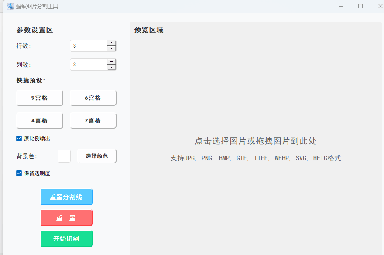Increase row count with up arrow
This screenshot has width=384, height=255.
coord(112,43)
